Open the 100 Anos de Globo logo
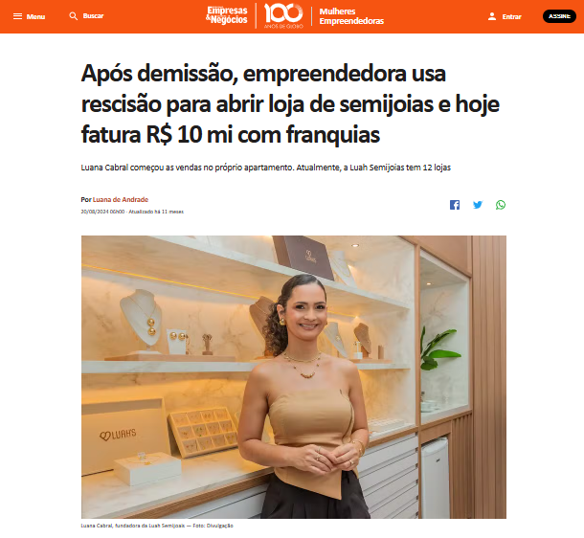This screenshot has height=538, width=584. point(283,16)
